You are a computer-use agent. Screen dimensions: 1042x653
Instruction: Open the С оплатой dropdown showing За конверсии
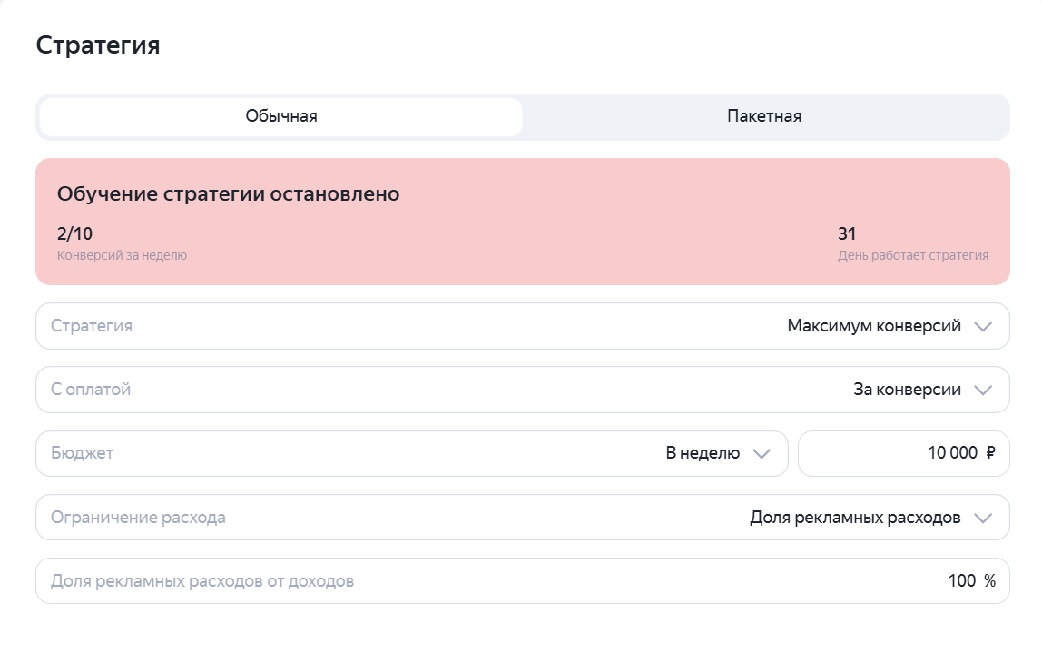(522, 390)
